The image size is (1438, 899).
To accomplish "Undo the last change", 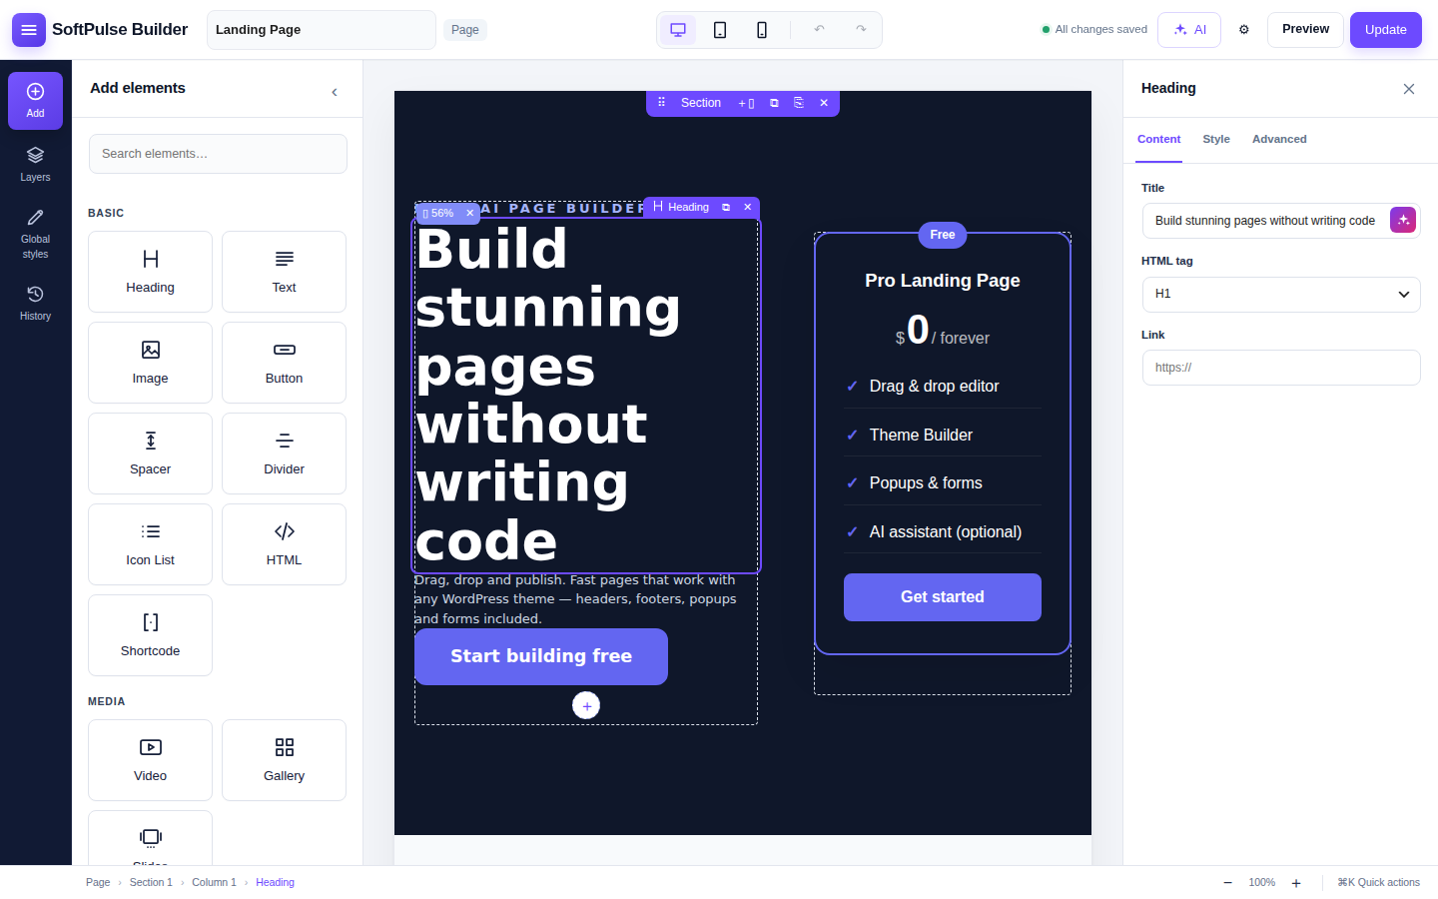I will [820, 30].
